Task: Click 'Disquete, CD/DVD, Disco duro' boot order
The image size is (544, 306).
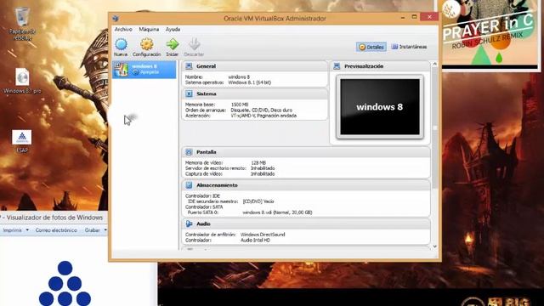Action: 261,110
